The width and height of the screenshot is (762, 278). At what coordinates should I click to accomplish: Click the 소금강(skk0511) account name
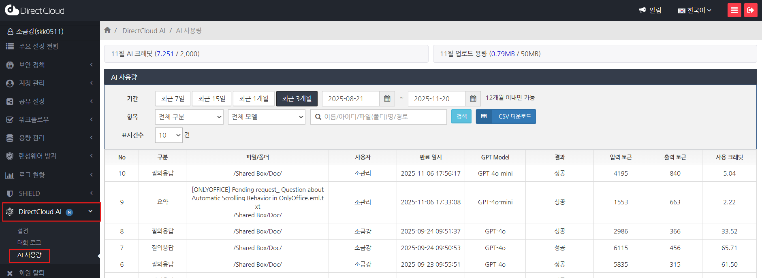point(40,32)
